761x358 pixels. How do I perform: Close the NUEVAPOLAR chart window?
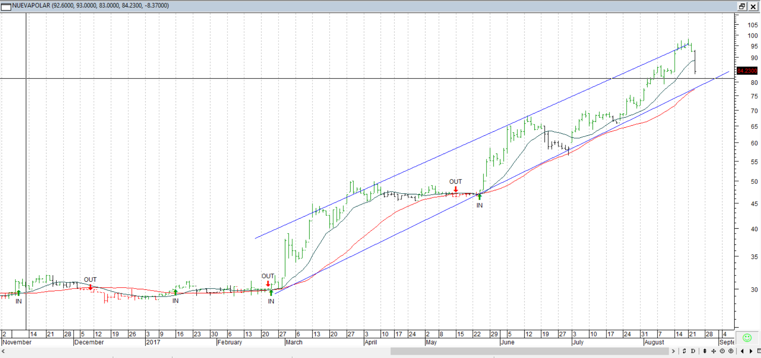(753, 6)
